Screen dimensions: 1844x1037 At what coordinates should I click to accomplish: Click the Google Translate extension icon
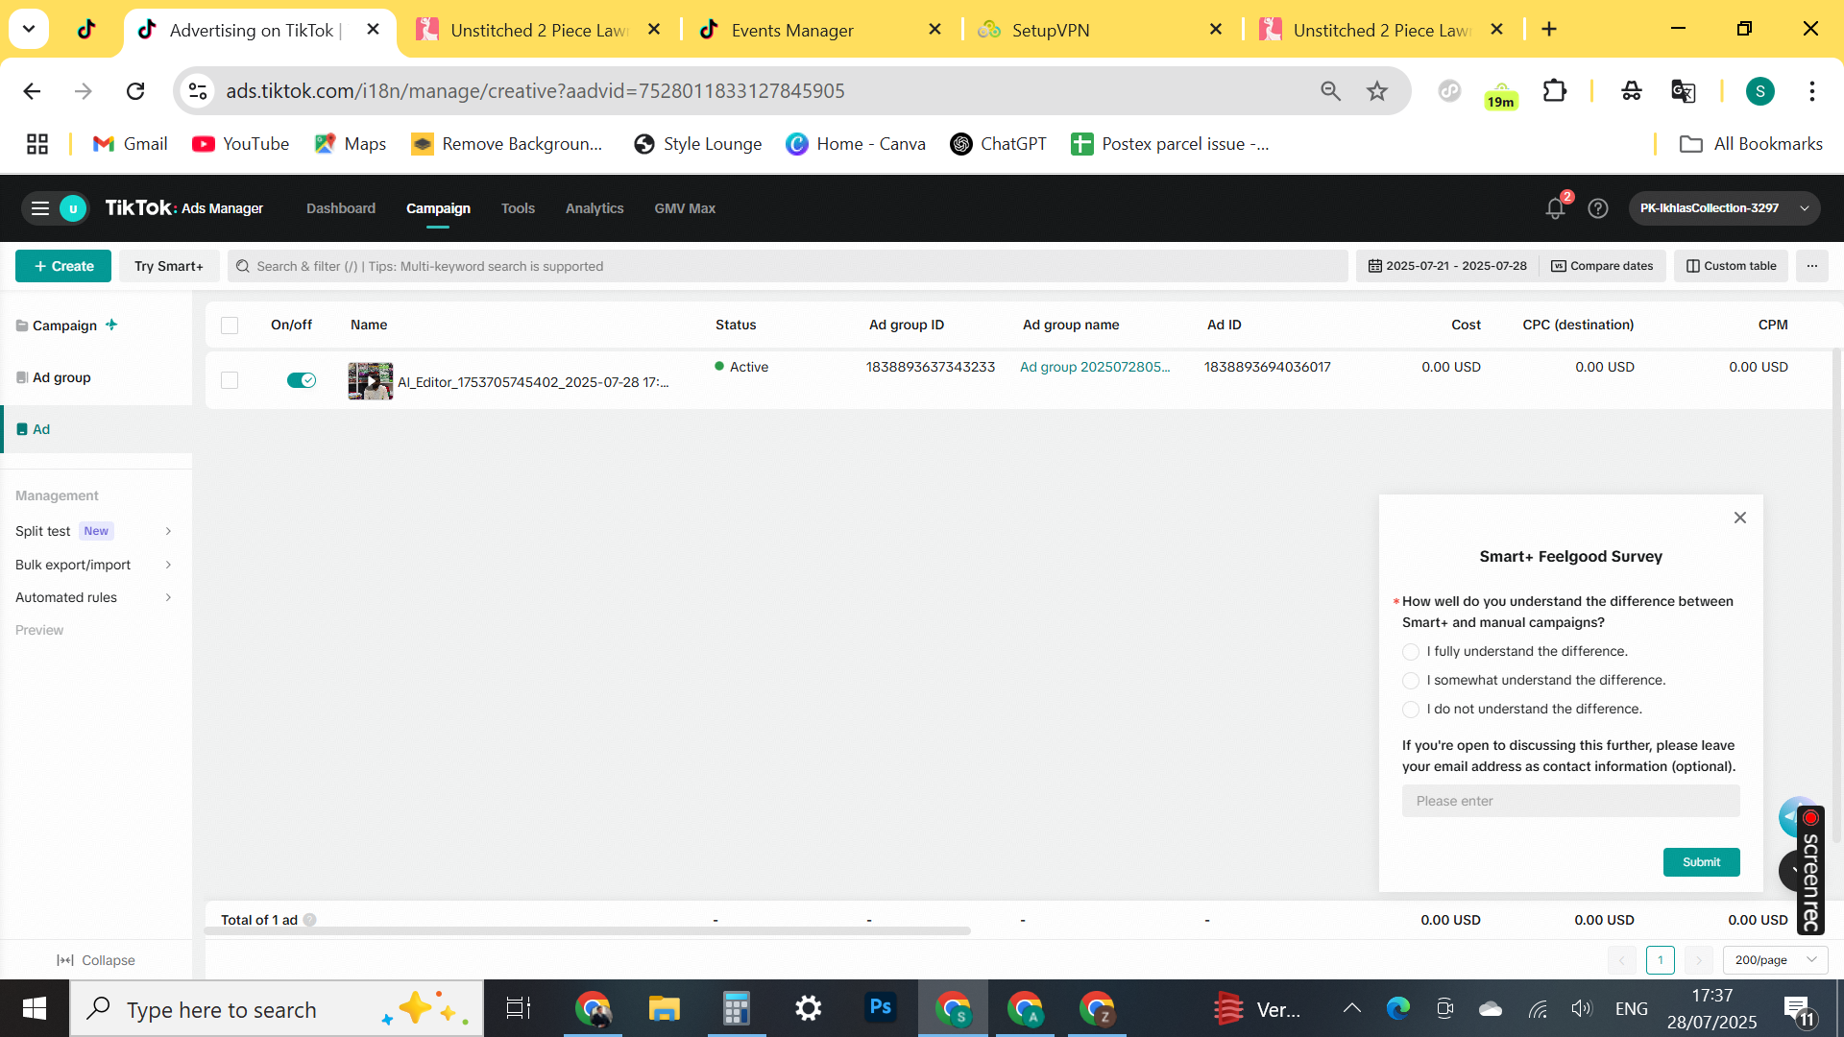[x=1683, y=91]
